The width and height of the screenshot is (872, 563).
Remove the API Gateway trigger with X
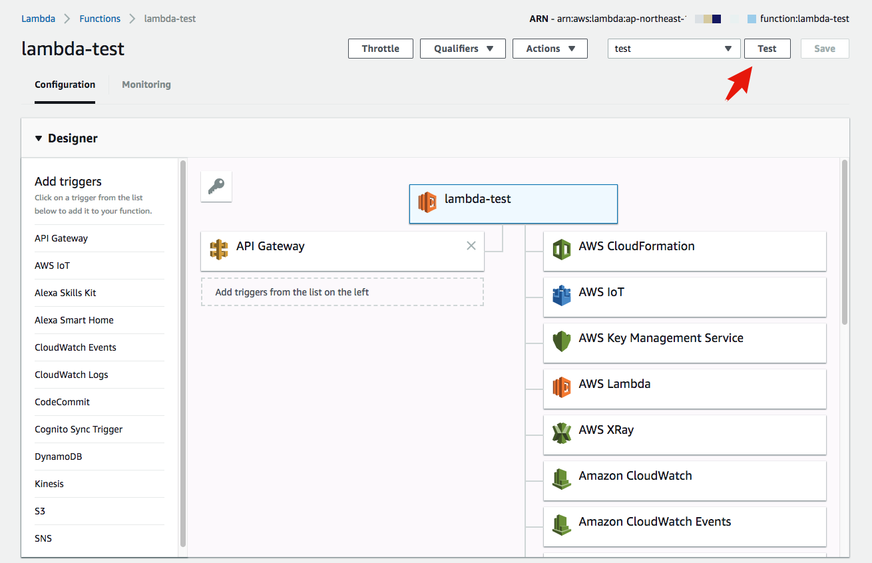pyautogui.click(x=471, y=246)
